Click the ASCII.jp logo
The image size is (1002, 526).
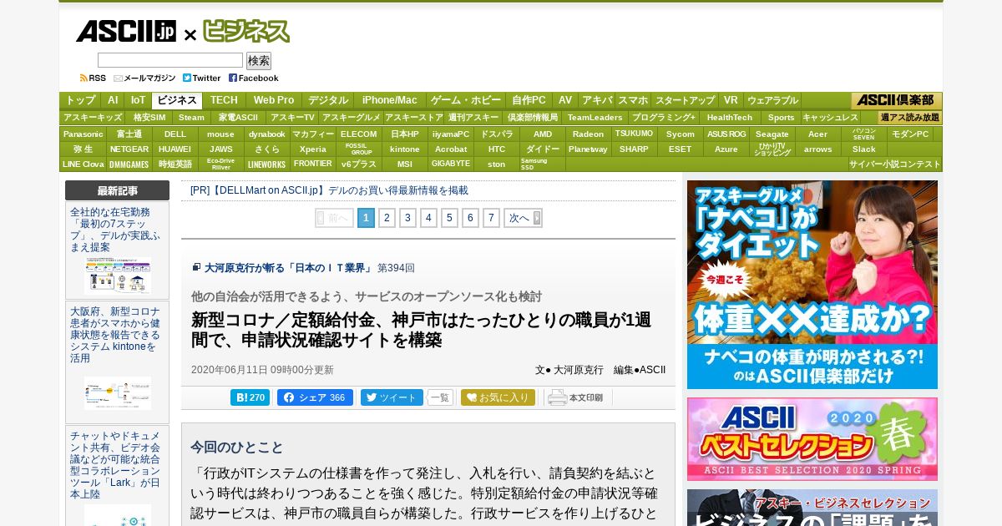pos(126,32)
